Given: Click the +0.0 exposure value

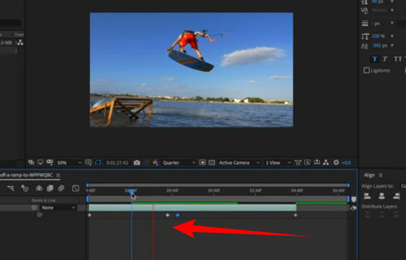Looking at the screenshot, I should (346, 162).
